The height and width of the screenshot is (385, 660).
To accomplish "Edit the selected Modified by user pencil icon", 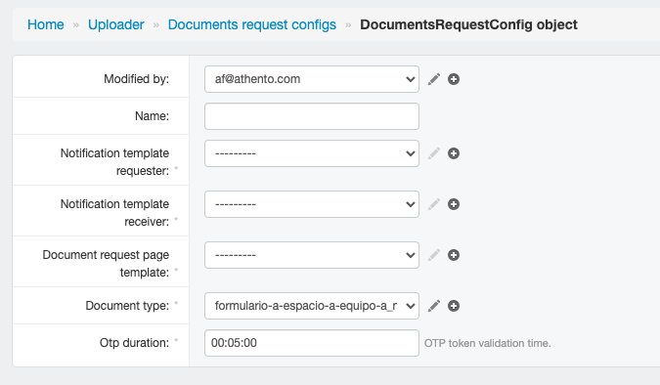I will pyautogui.click(x=434, y=79).
